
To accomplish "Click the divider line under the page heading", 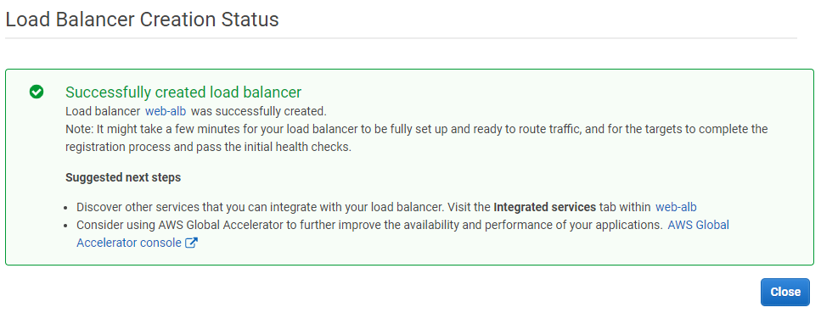I will pyautogui.click(x=401, y=38).
